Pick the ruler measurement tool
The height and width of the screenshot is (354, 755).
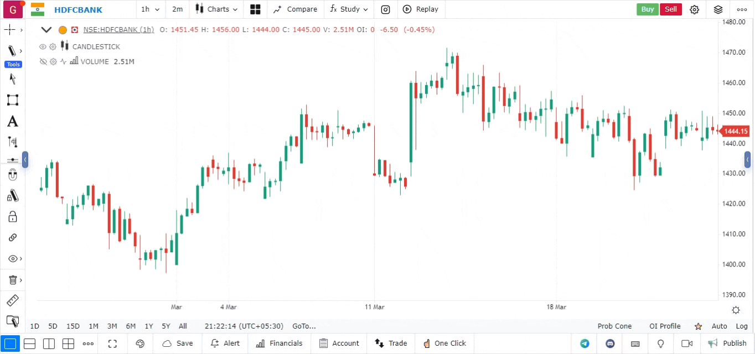tap(12, 300)
